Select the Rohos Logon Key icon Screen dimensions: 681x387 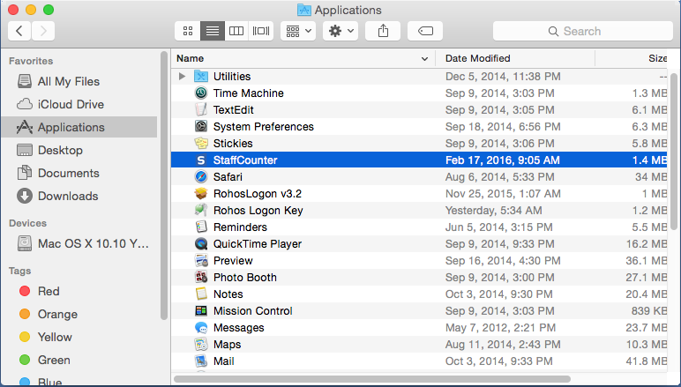click(x=200, y=210)
